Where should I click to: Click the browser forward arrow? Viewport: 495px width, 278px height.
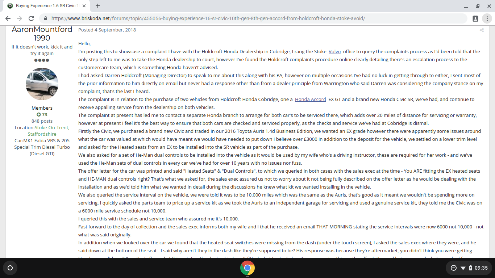[20, 18]
